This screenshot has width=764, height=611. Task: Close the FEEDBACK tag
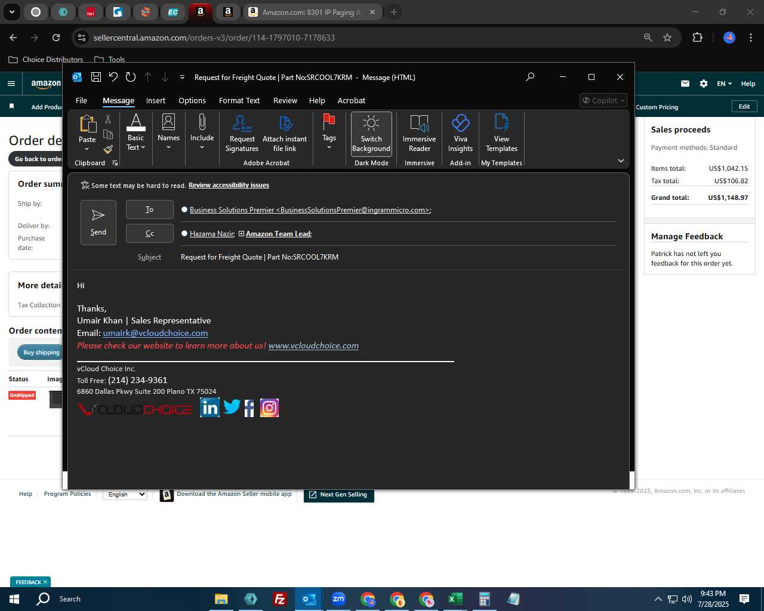click(x=45, y=582)
